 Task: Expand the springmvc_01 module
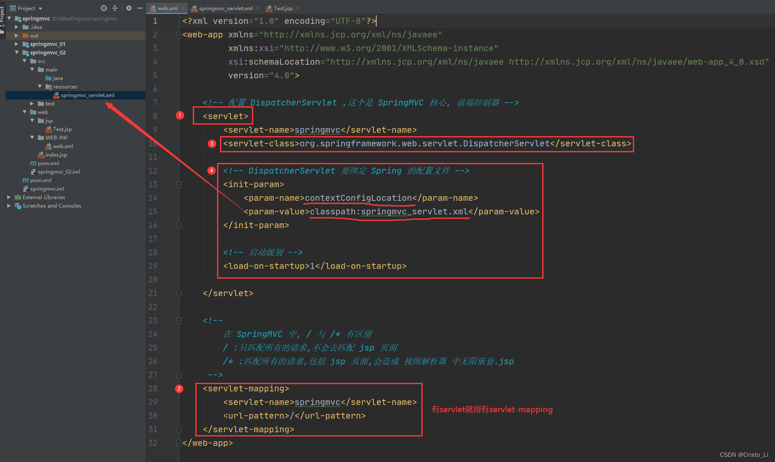(17, 44)
